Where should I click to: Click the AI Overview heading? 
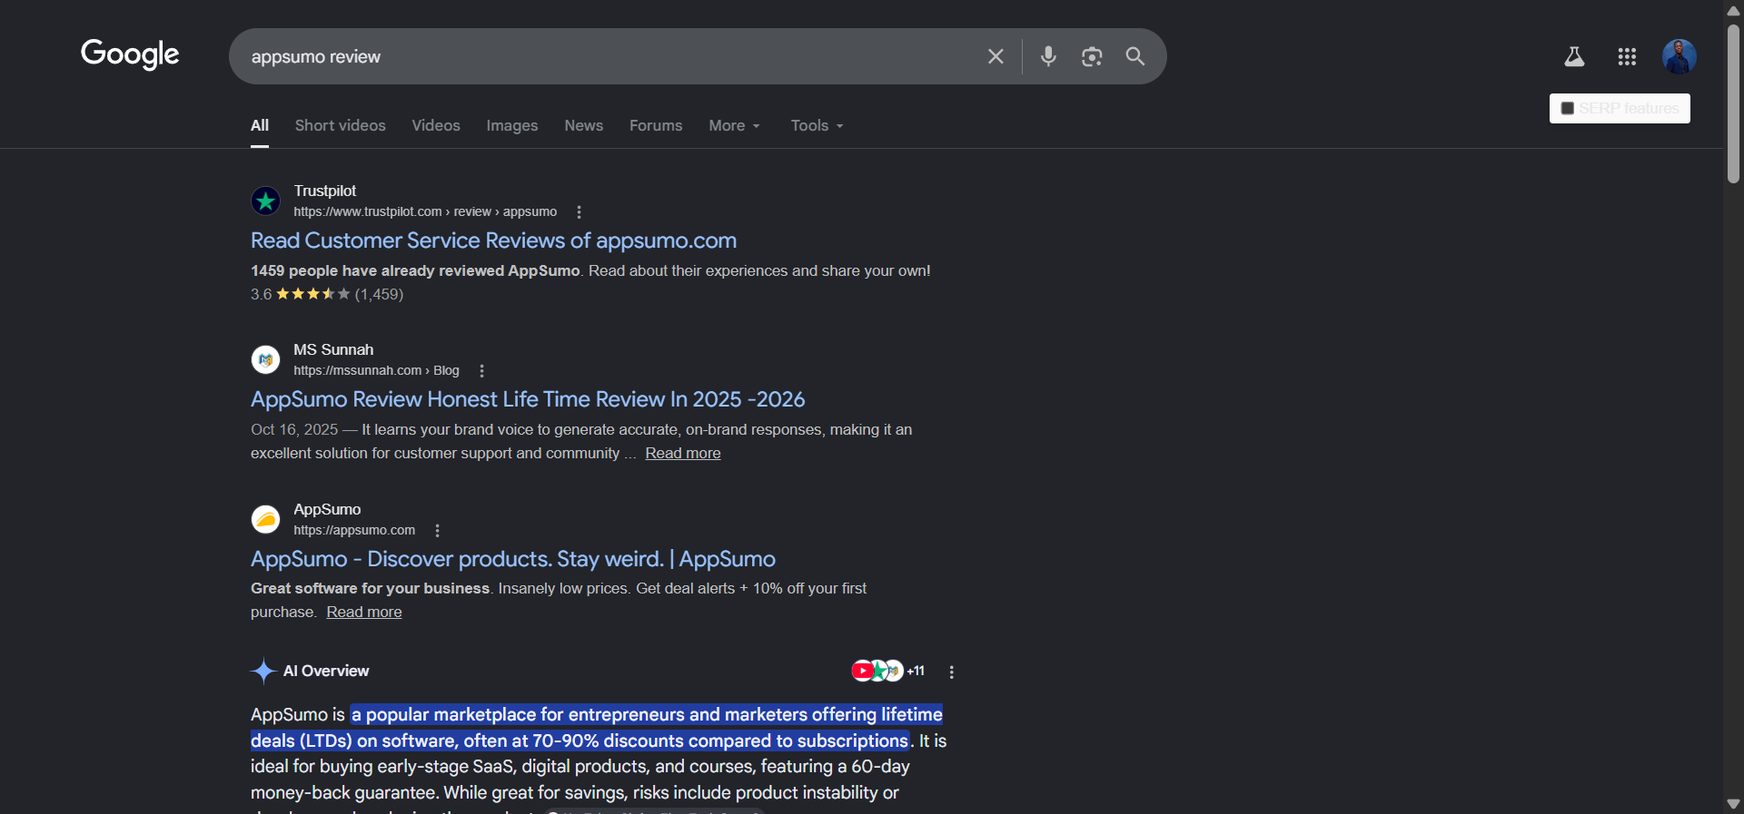[x=326, y=671]
